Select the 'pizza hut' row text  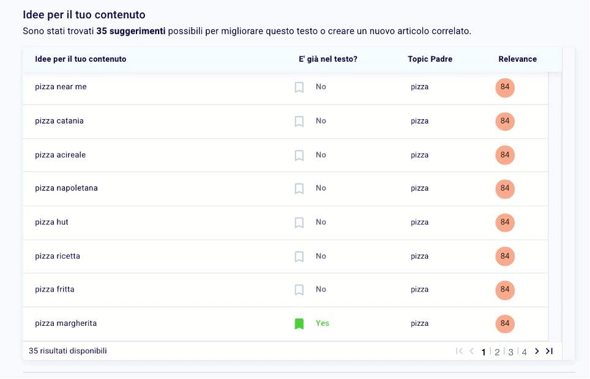click(x=51, y=223)
